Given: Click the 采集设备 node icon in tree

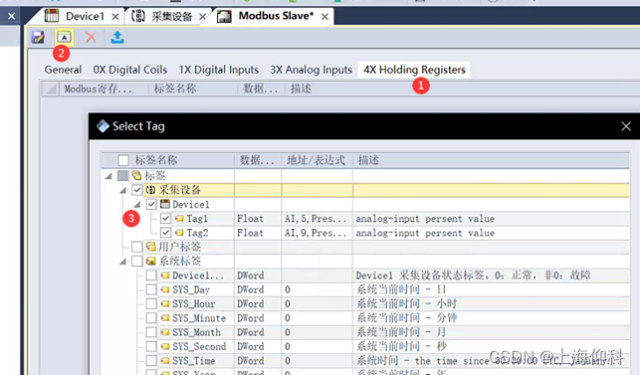Looking at the screenshot, I should pyautogui.click(x=151, y=190).
